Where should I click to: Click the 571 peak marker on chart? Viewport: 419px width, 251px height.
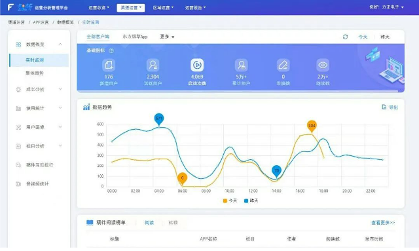[x=159, y=119]
